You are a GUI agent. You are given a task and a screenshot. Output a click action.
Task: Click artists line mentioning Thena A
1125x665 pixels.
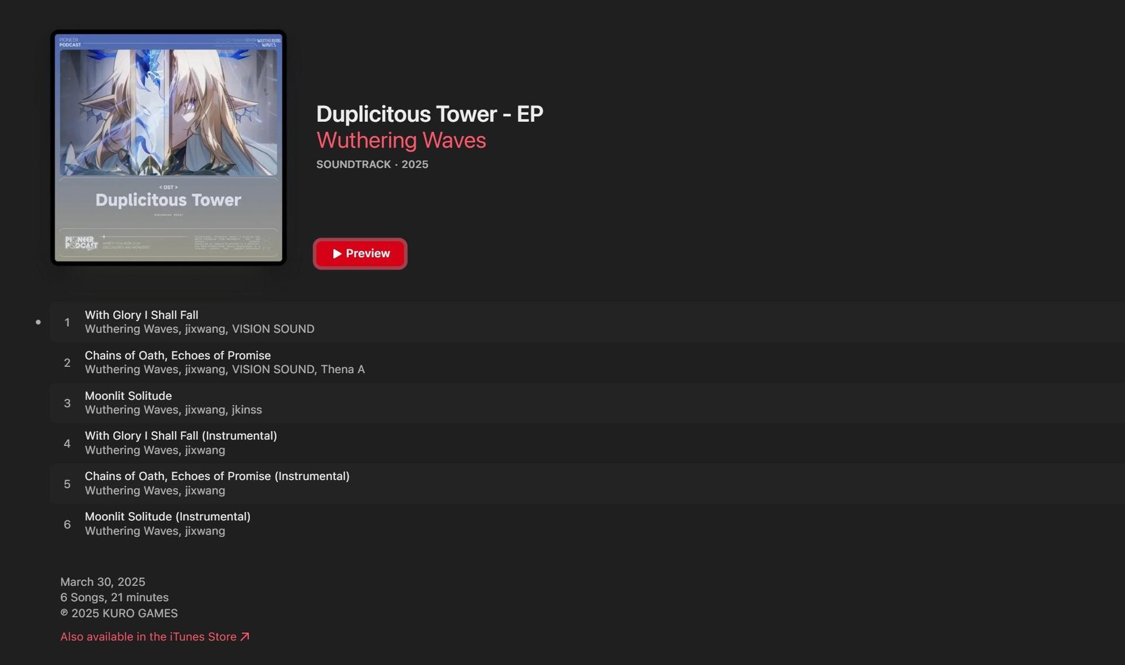tap(225, 370)
